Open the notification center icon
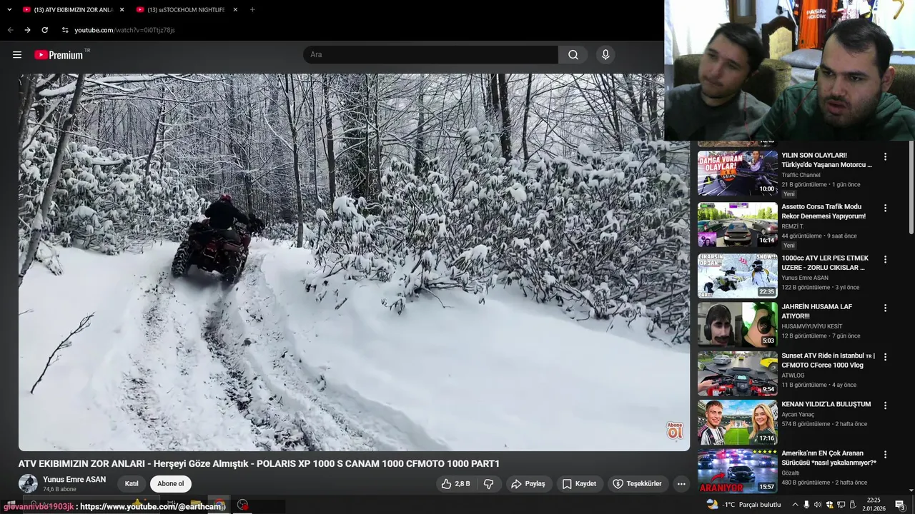The image size is (915, 514). [x=900, y=505]
